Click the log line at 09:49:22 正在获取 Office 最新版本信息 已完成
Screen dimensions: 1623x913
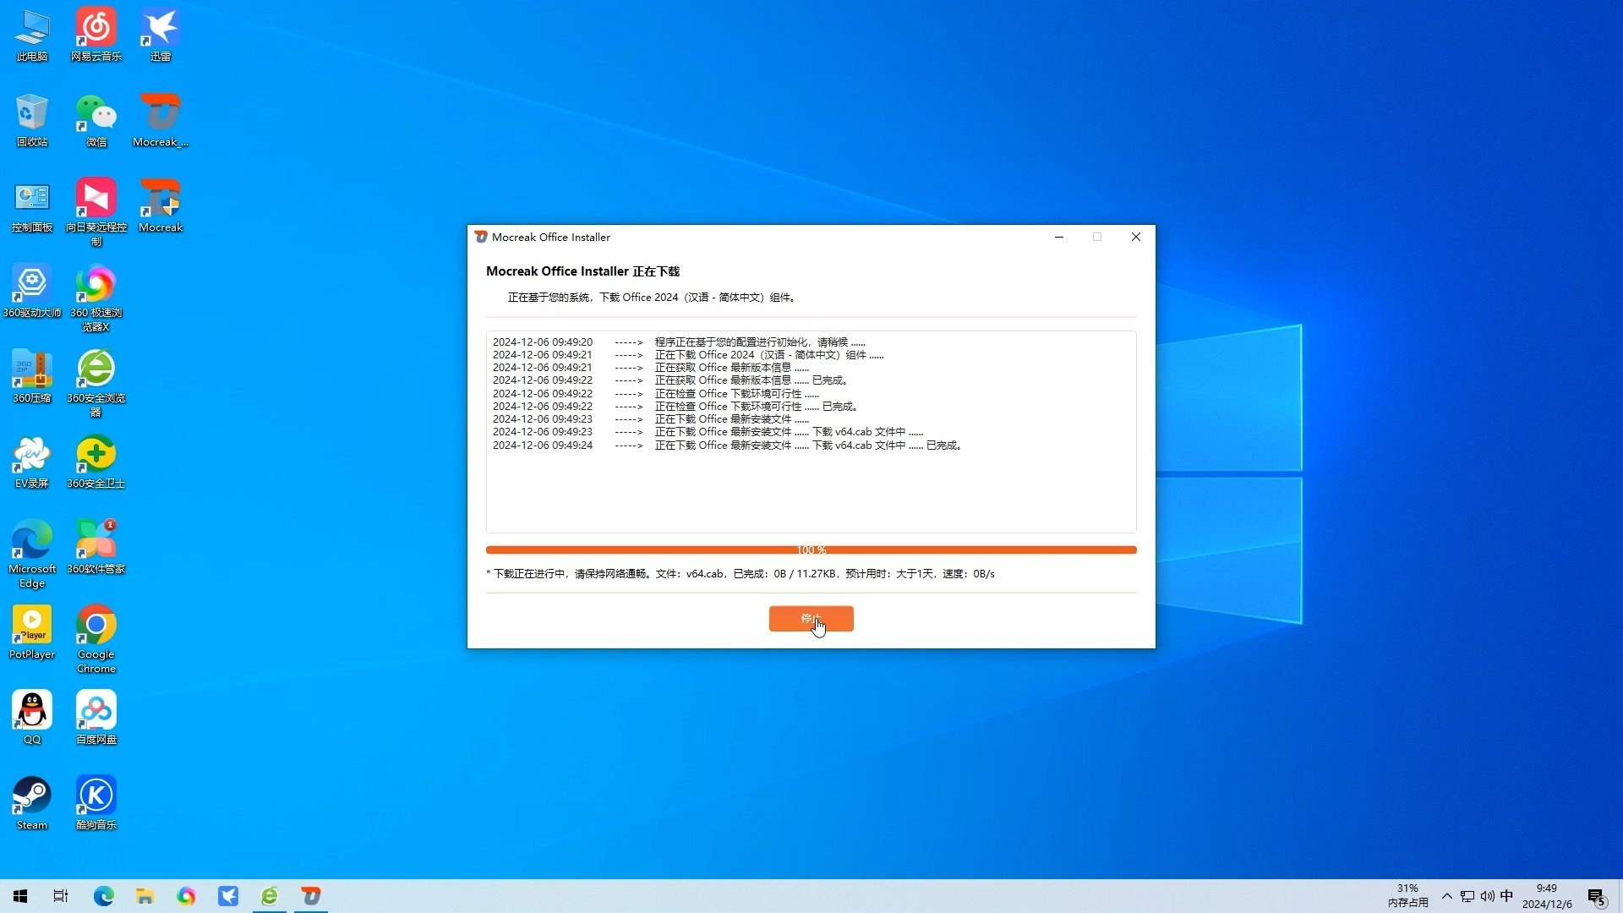coord(670,380)
